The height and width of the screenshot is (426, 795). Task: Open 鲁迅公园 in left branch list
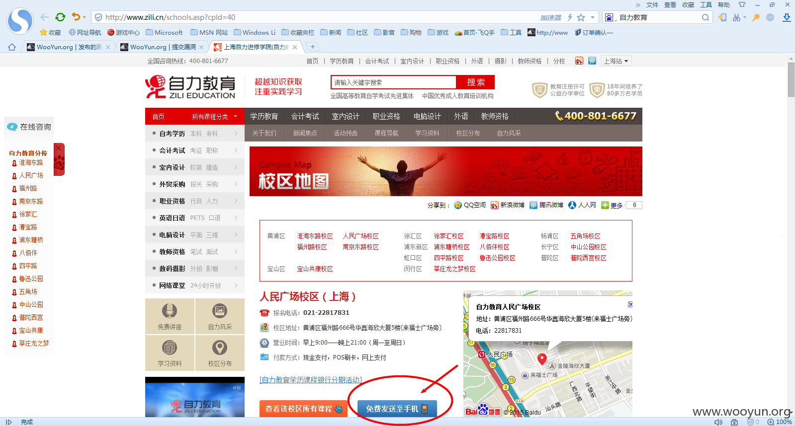coord(31,279)
